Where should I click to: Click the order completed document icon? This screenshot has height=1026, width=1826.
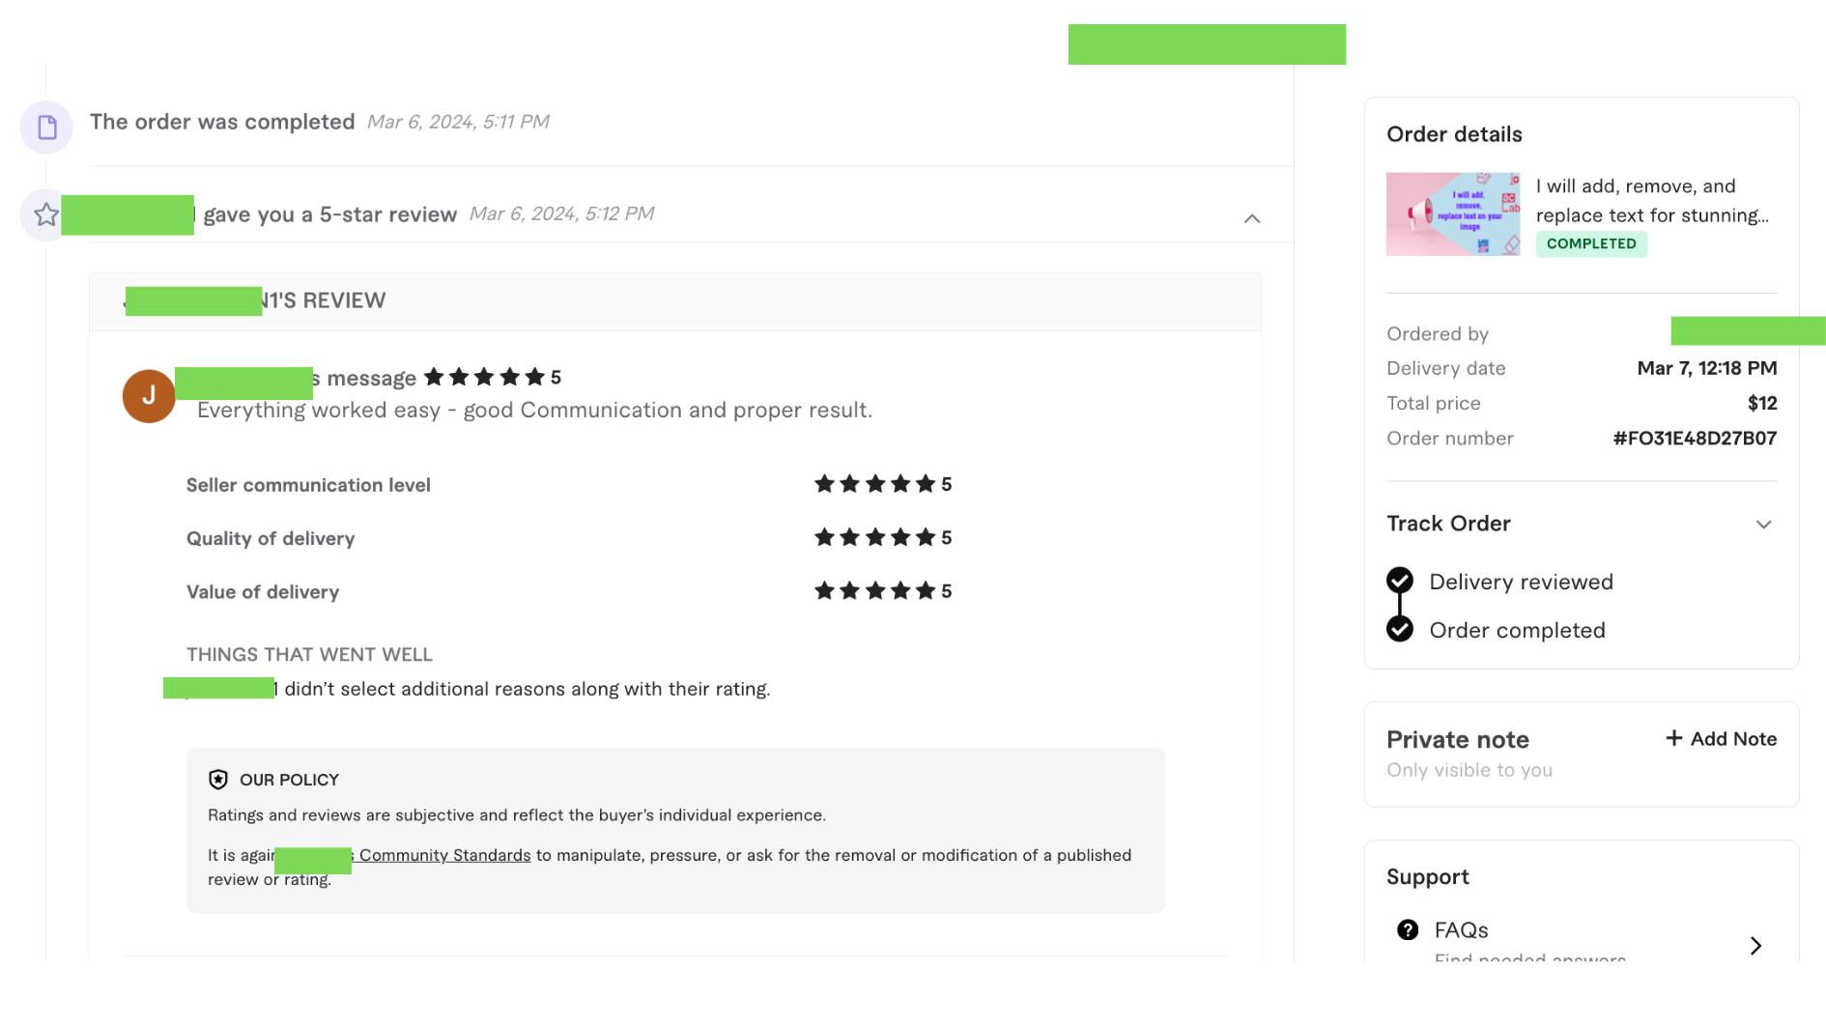(x=46, y=127)
